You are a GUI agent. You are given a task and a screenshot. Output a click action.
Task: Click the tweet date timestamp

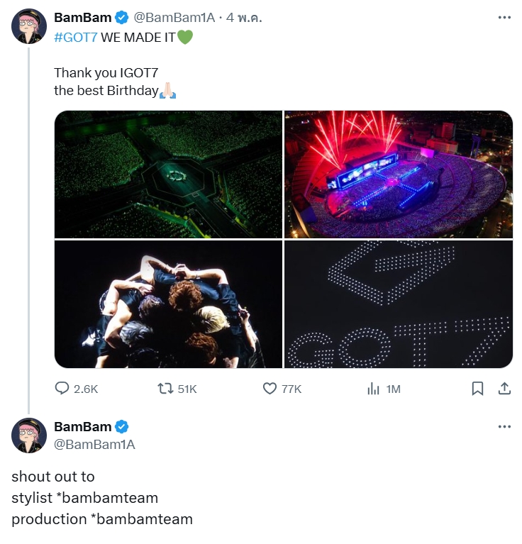click(244, 18)
